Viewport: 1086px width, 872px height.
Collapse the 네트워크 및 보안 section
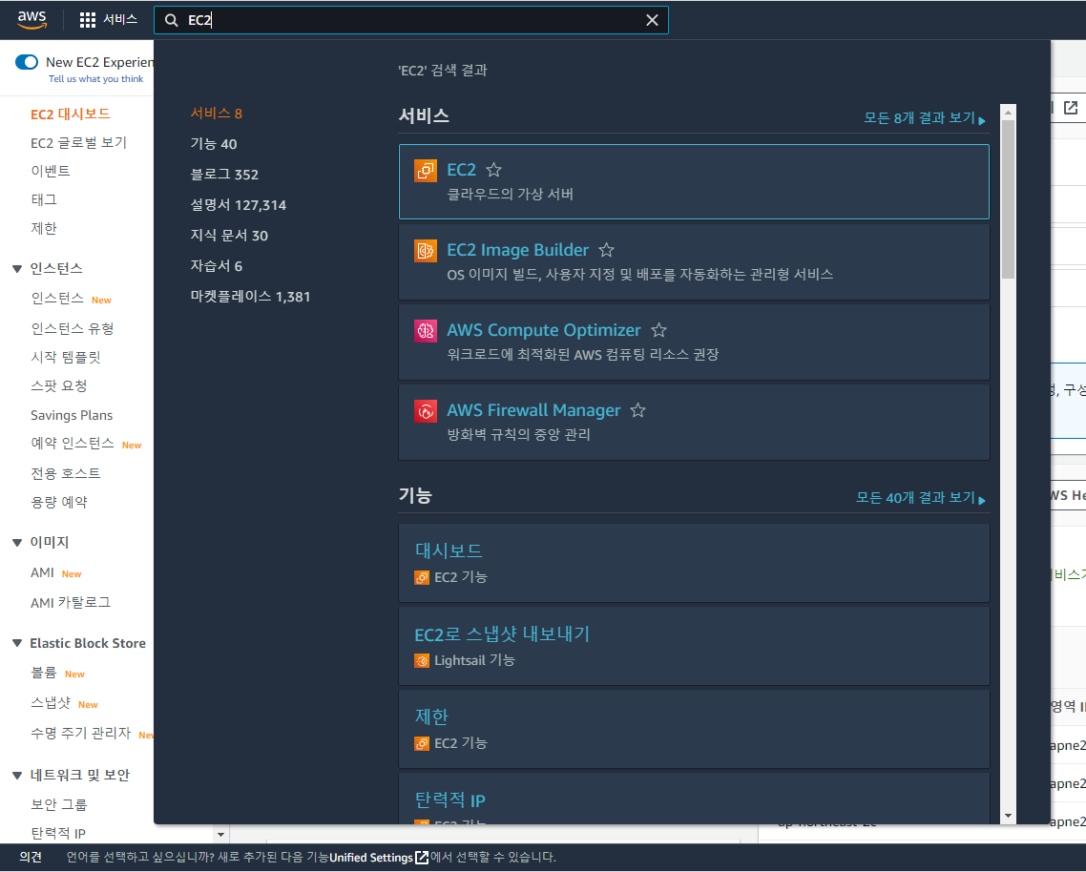[17, 776]
